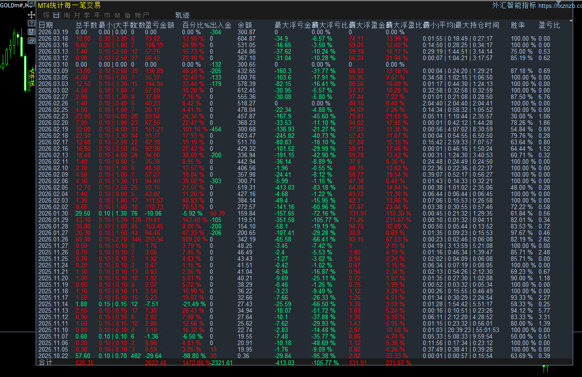Switch to the 周 weekly tab
This screenshot has width=582, height=377.
(x=67, y=15)
